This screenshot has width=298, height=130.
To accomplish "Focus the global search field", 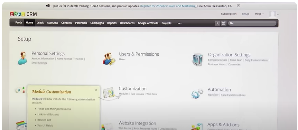I will pyautogui.click(x=252, y=23).
